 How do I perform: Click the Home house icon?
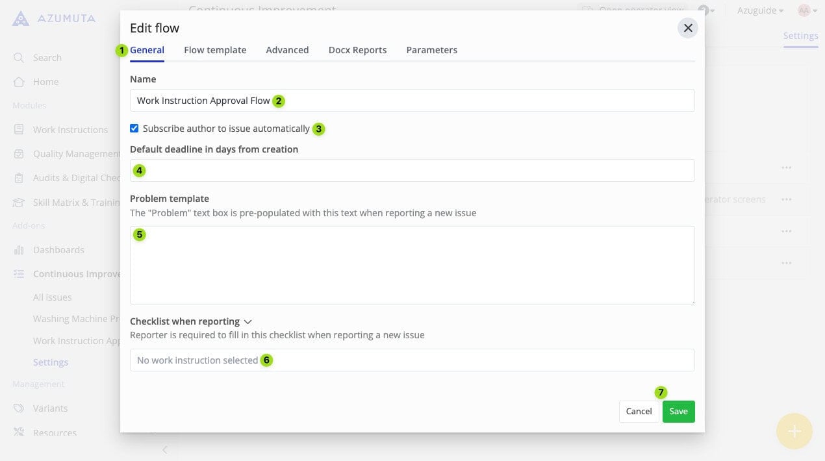(x=19, y=82)
